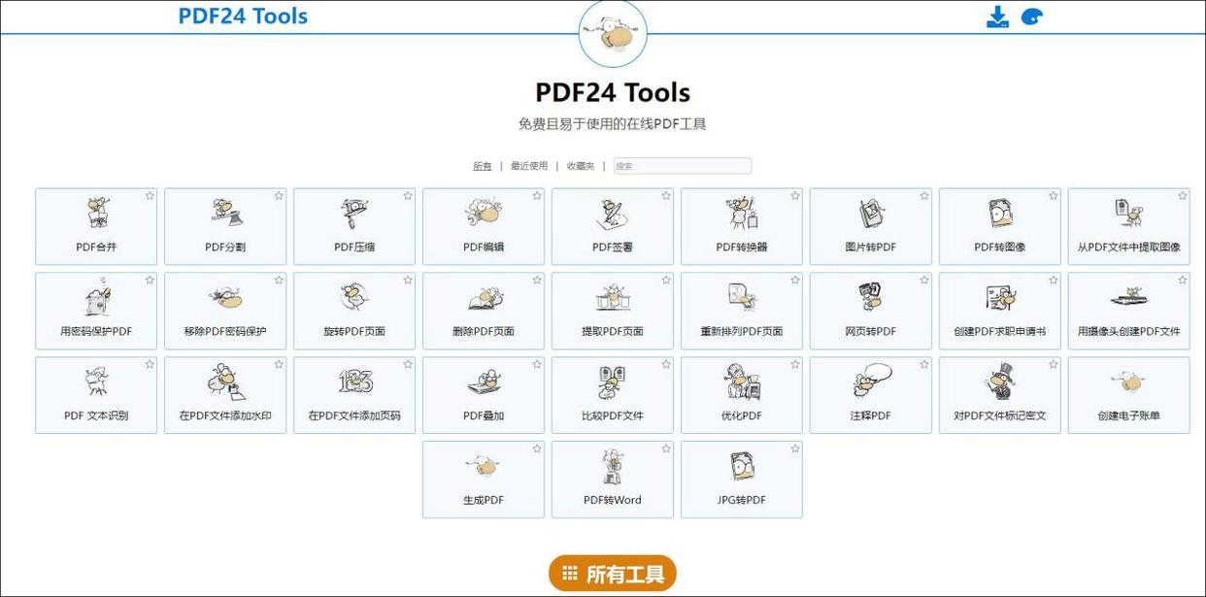
Task: Click the PDF 文本识别 icon
Action: (x=96, y=382)
